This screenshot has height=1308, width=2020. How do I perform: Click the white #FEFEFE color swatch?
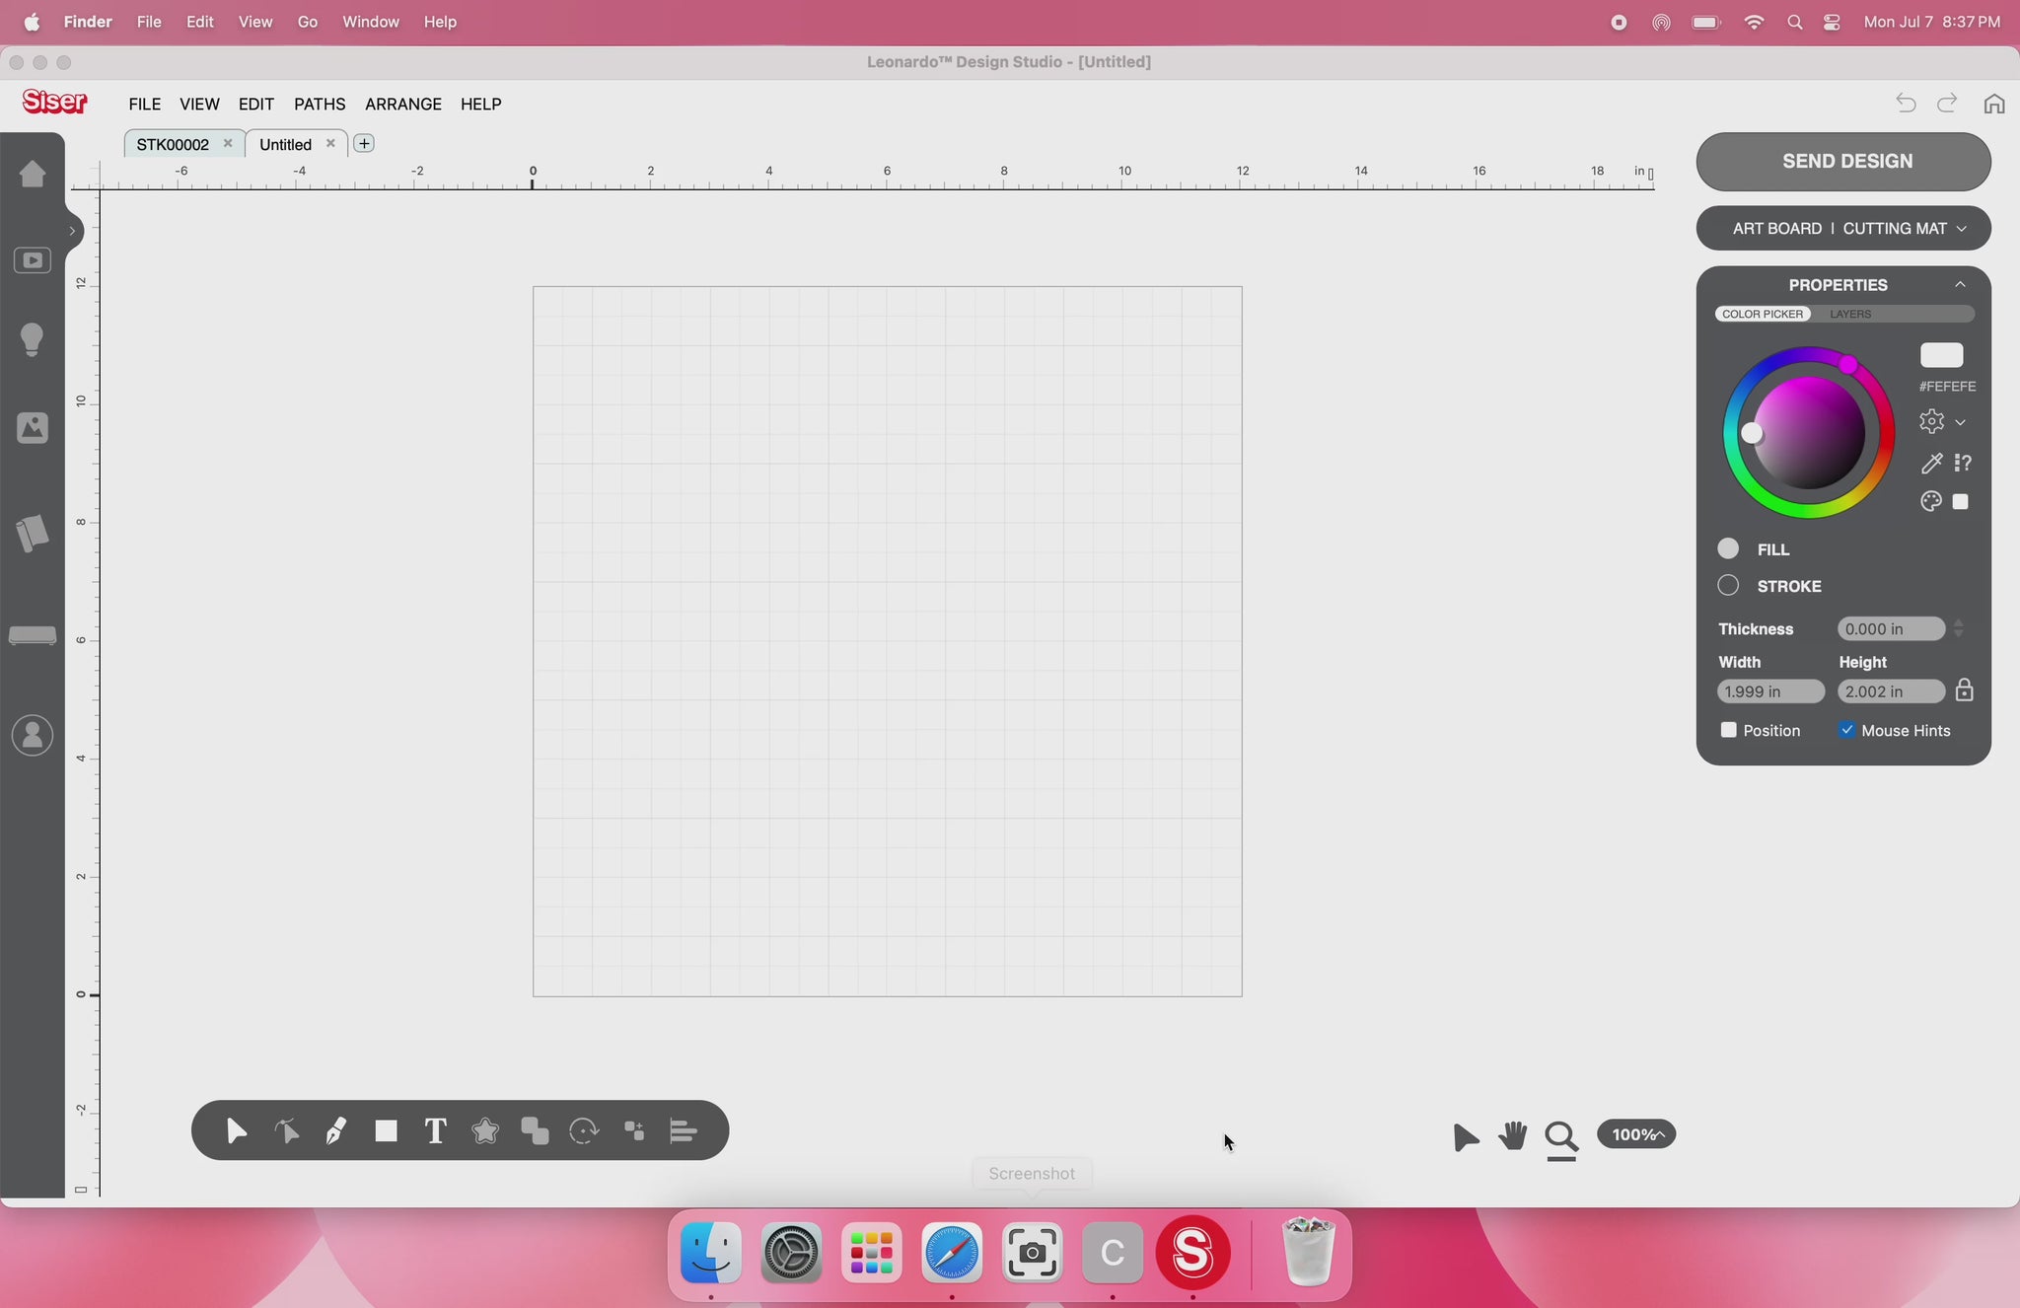[x=1941, y=355]
